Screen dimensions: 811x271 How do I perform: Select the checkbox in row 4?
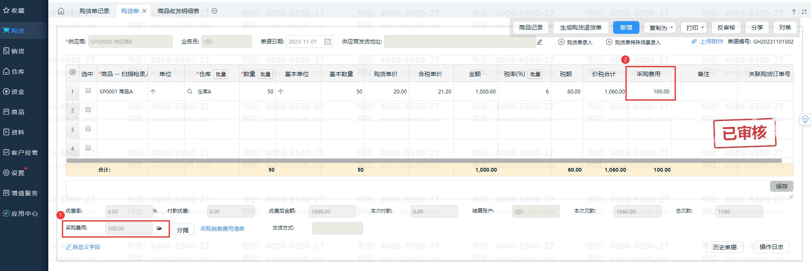click(88, 148)
